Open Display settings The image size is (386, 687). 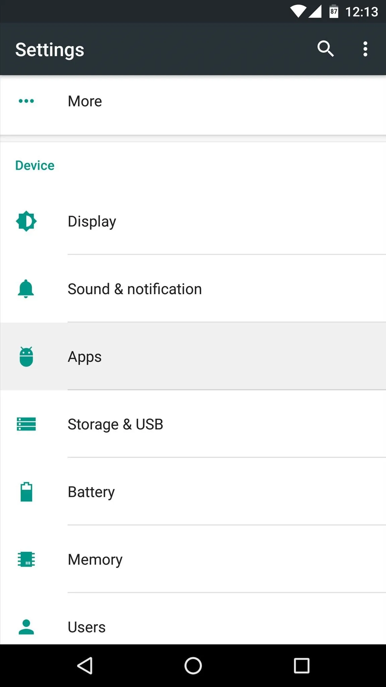click(193, 221)
